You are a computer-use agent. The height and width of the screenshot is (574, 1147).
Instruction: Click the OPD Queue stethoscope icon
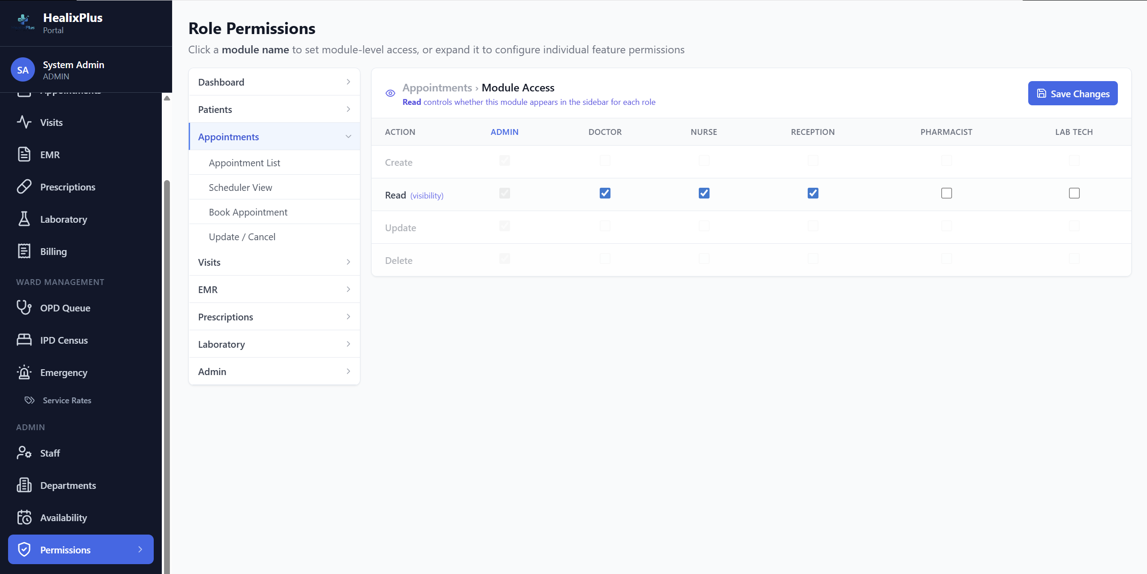pos(23,307)
